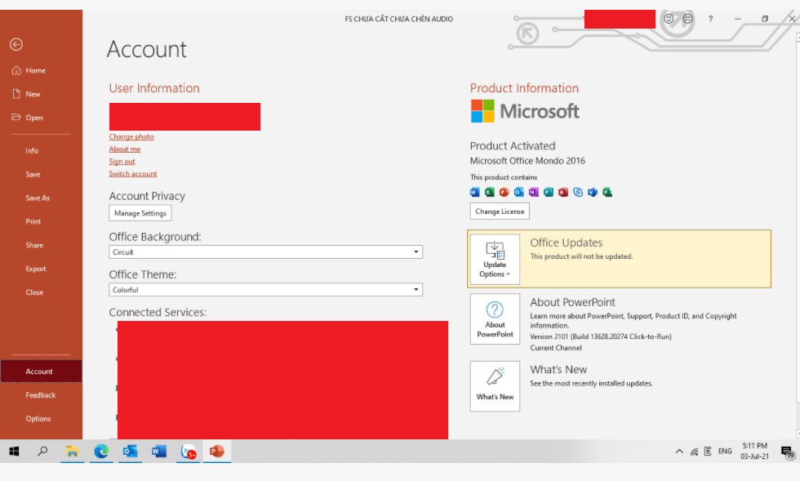The height and width of the screenshot is (481, 800).
Task: Click the PowerPoint taskbar icon
Action: 217,452
